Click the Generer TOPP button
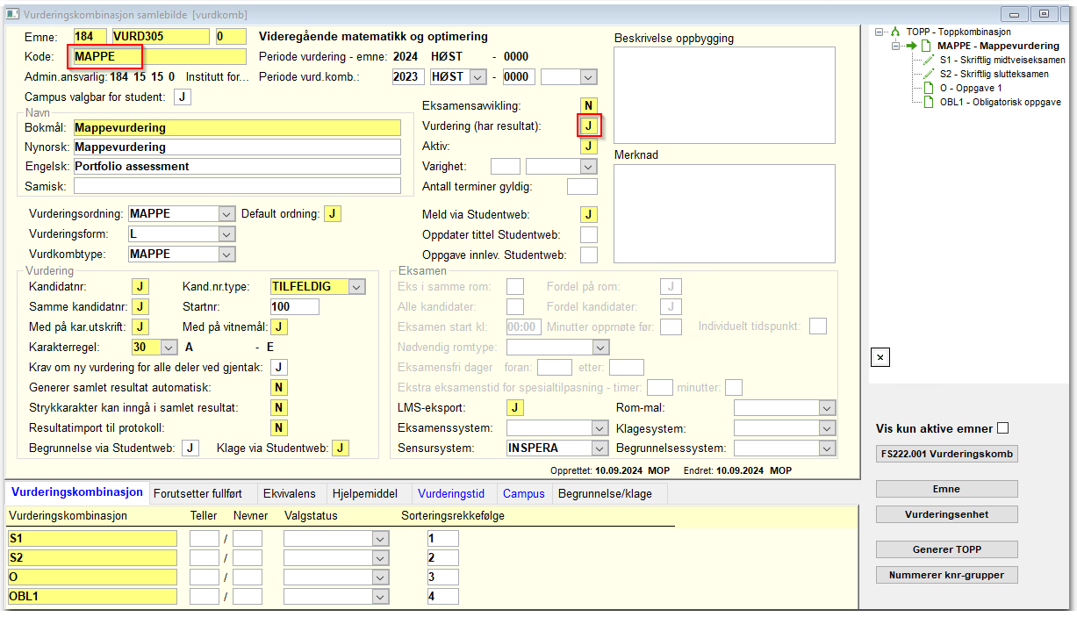Viewport: 1077px width, 617px height. tap(946, 549)
